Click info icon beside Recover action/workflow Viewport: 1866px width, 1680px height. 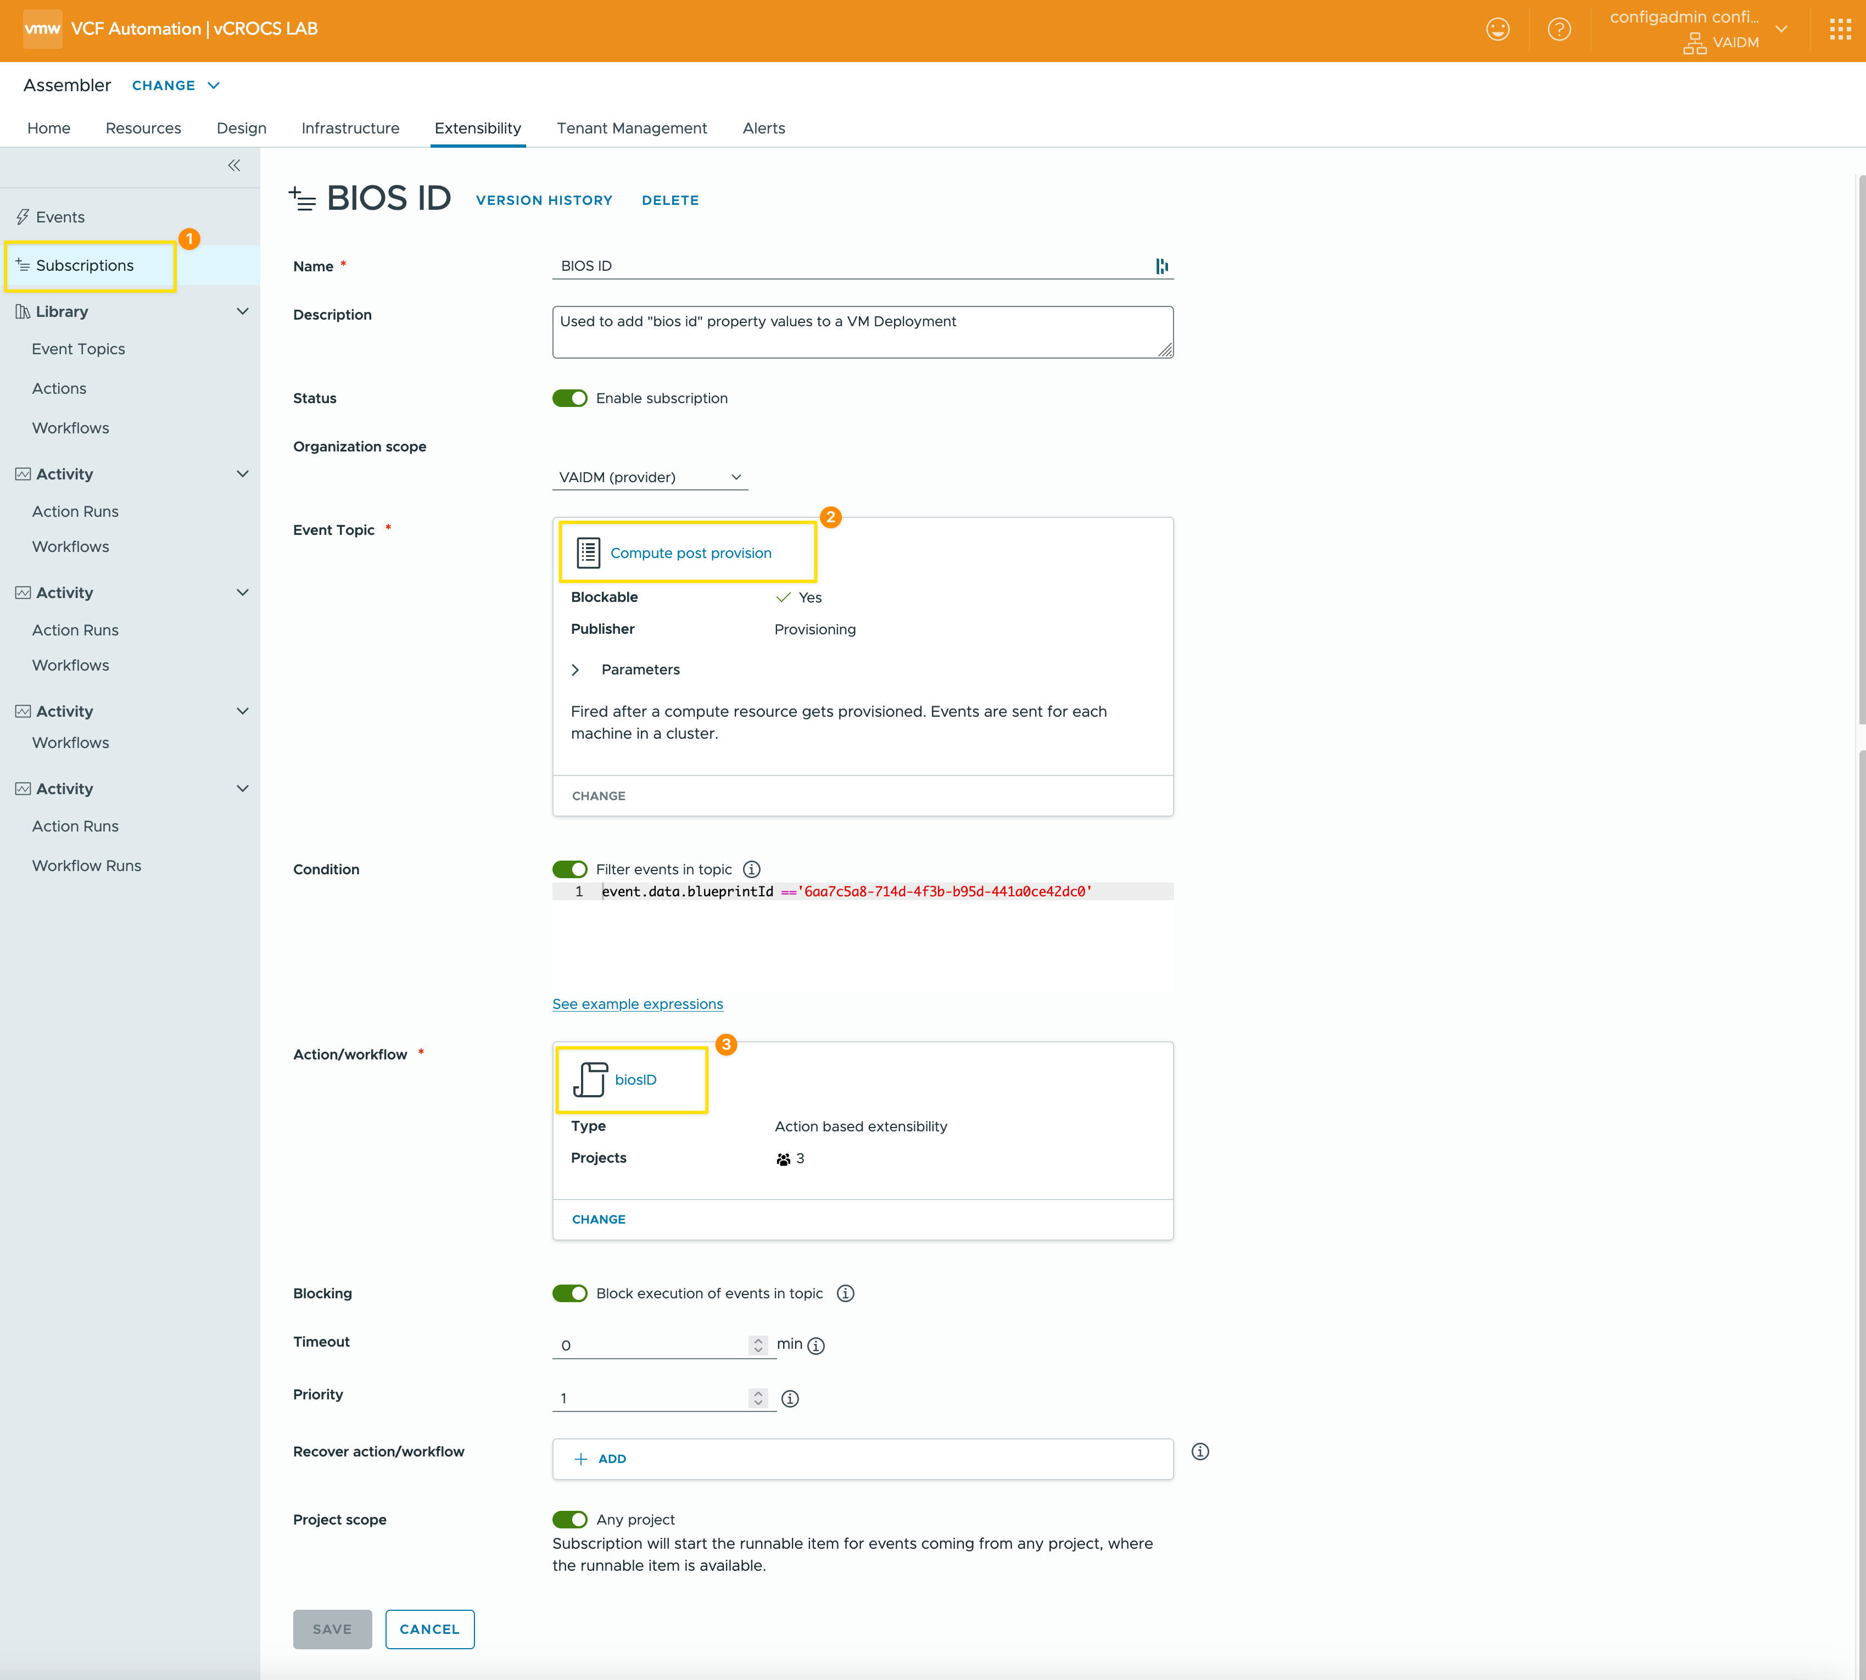click(x=1200, y=1451)
